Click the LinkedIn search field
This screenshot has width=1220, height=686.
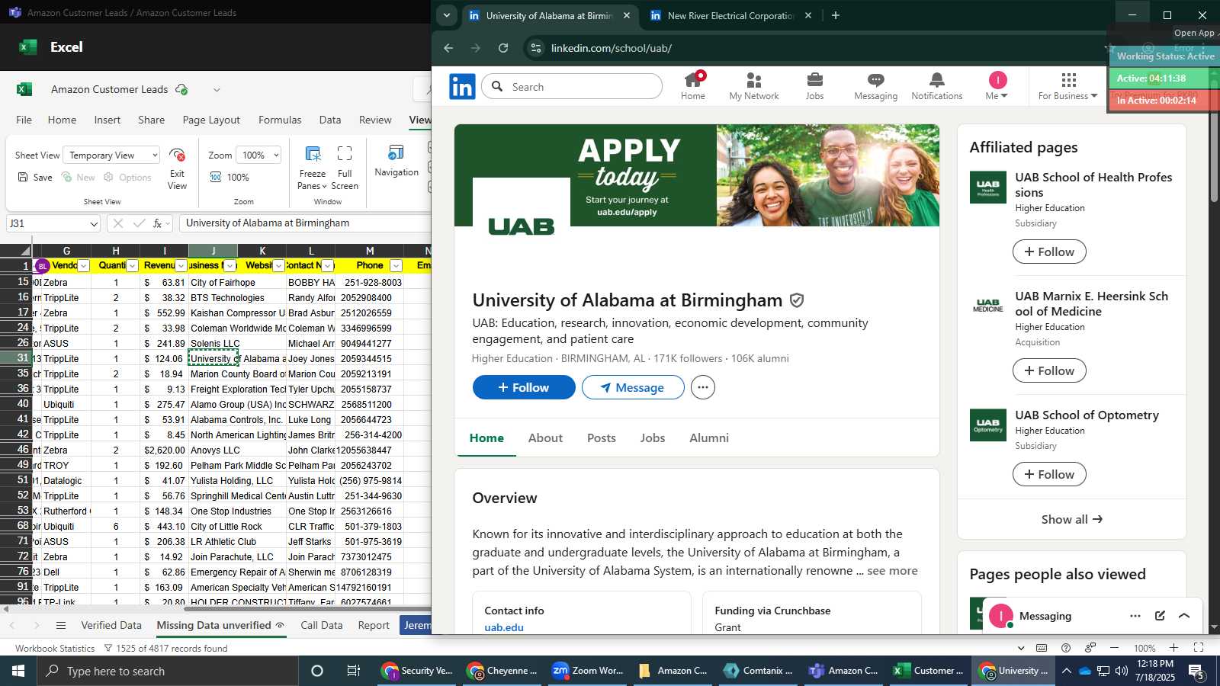[572, 87]
